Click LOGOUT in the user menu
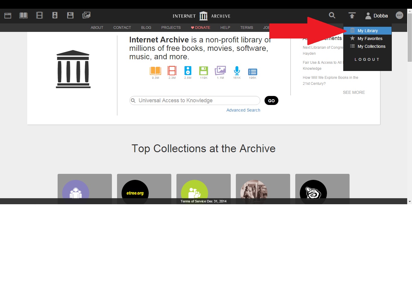The image size is (412, 308). [367, 60]
